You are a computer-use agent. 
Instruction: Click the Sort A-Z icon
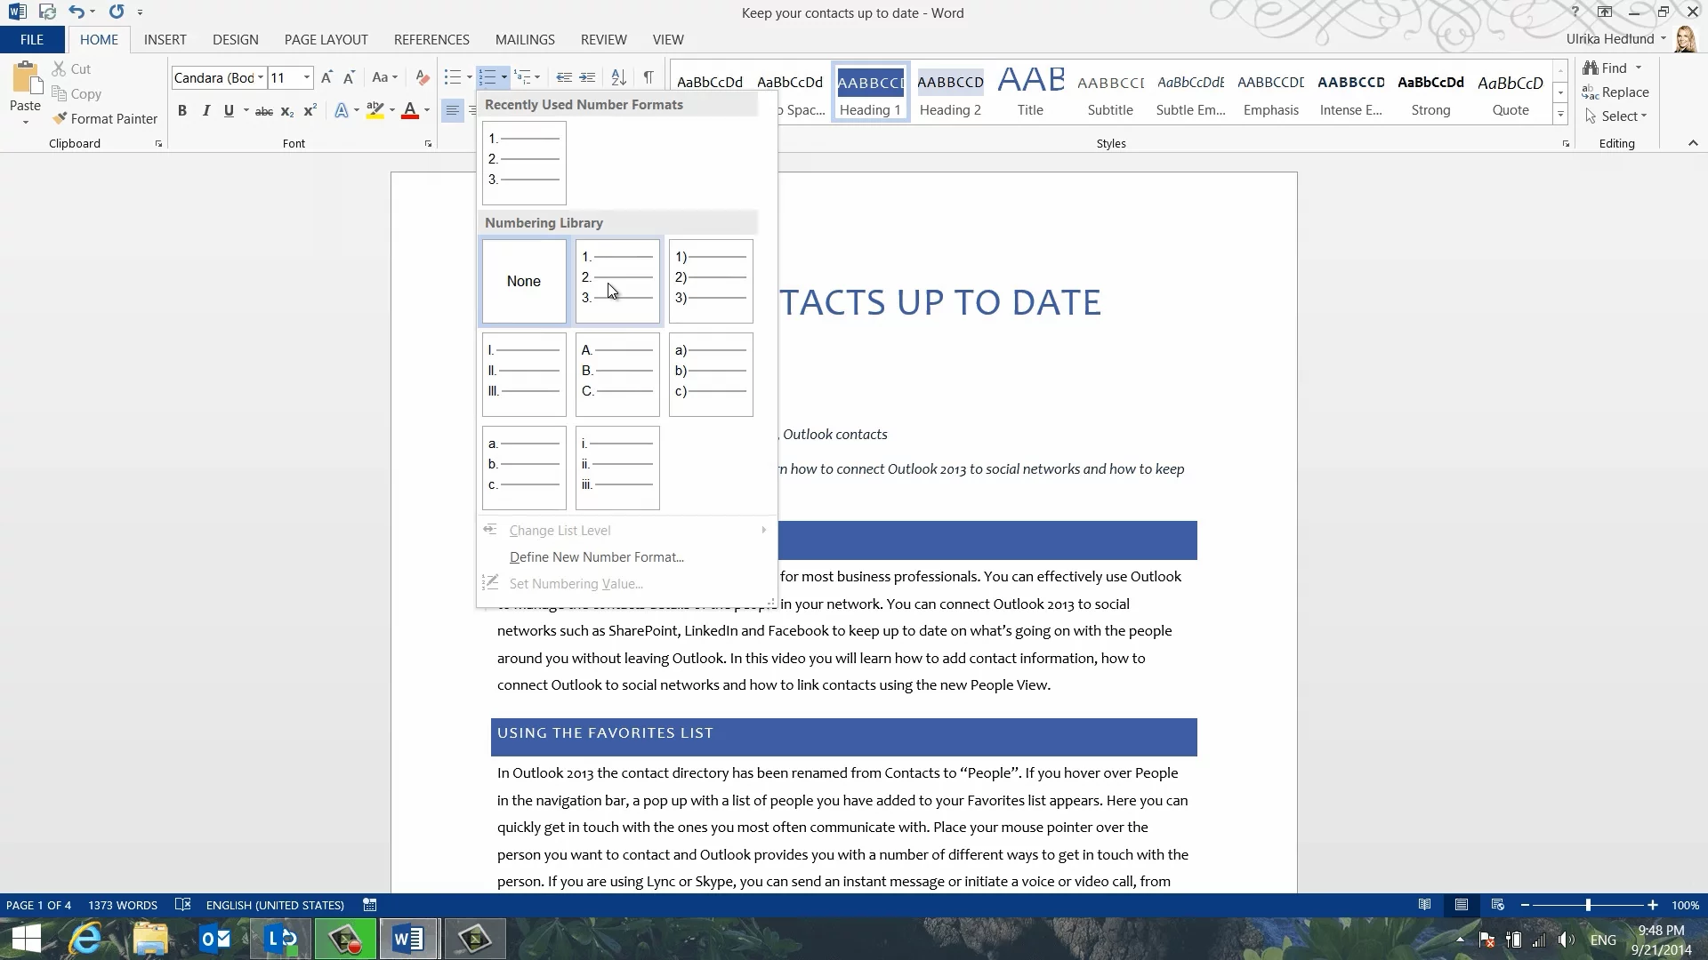coord(618,78)
